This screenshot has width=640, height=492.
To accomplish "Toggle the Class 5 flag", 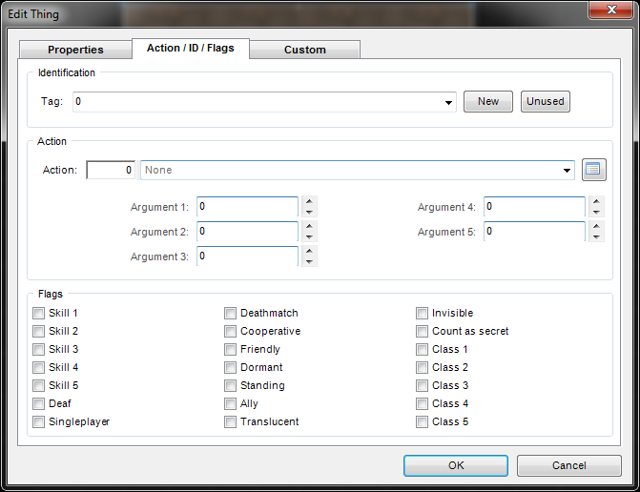I will point(422,421).
